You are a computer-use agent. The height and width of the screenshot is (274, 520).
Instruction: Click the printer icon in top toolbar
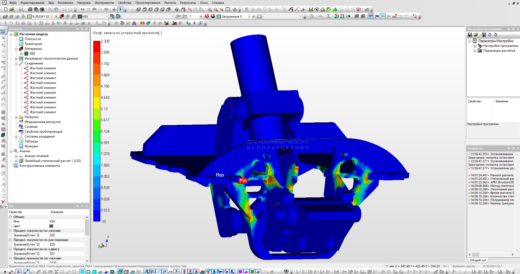click(x=30, y=9)
